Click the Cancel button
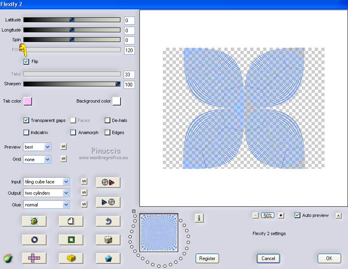The image size is (348, 269). coord(268,258)
